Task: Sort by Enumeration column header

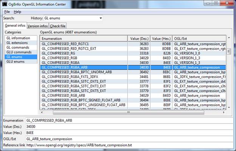Action: pyautogui.click(x=84, y=38)
